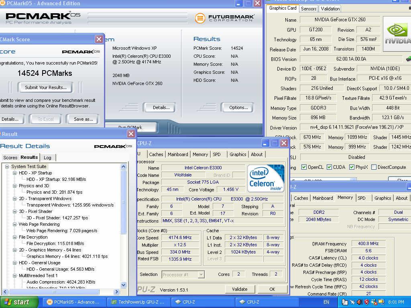Viewport: 411px width, 308px height.
Task: Collapse the File Decryption node
Action: click(15, 237)
